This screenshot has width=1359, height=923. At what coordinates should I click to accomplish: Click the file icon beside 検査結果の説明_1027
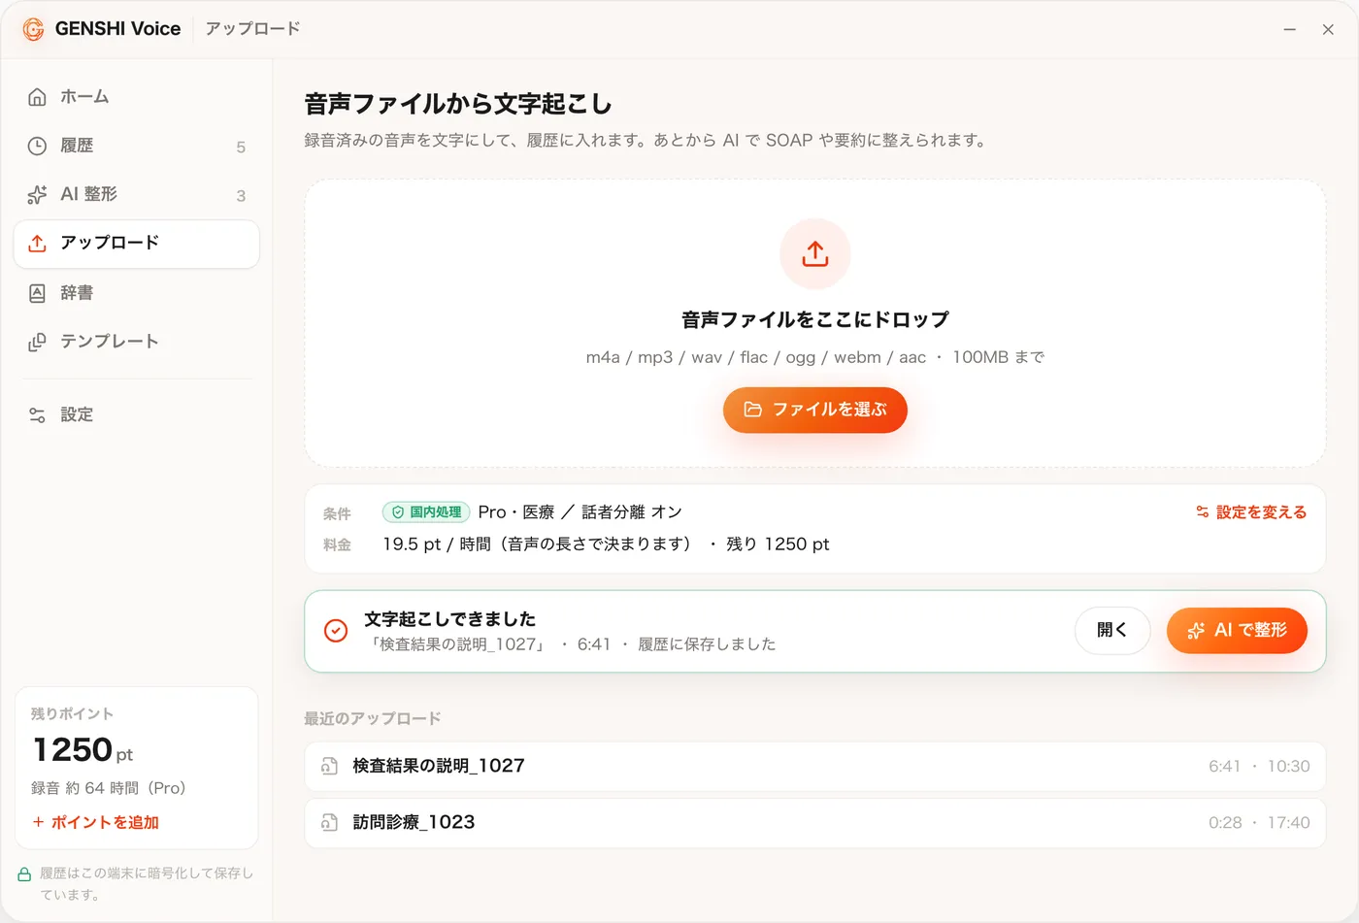pos(330,767)
